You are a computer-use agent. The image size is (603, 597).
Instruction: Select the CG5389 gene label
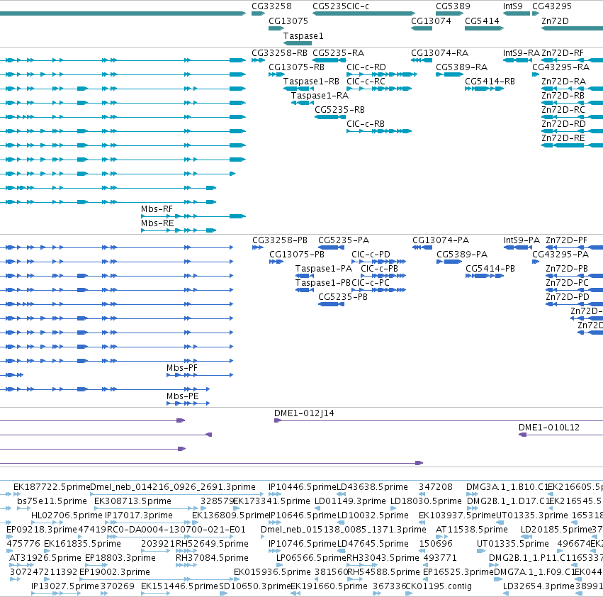coord(453,6)
